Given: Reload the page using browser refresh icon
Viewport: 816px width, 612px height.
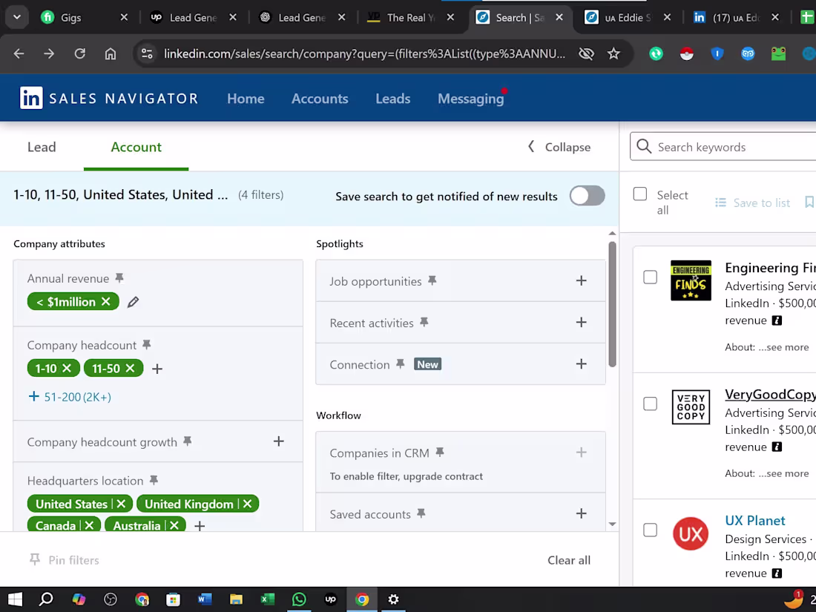Looking at the screenshot, I should [79, 53].
